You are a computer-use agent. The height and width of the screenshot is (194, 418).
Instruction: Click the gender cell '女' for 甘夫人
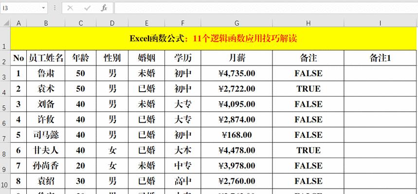[x=112, y=150]
